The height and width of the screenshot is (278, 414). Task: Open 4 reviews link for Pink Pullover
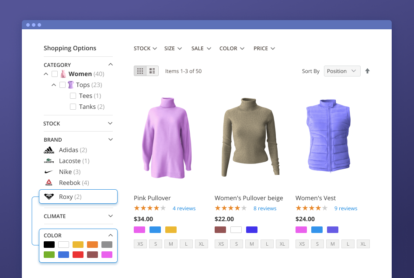tap(184, 208)
